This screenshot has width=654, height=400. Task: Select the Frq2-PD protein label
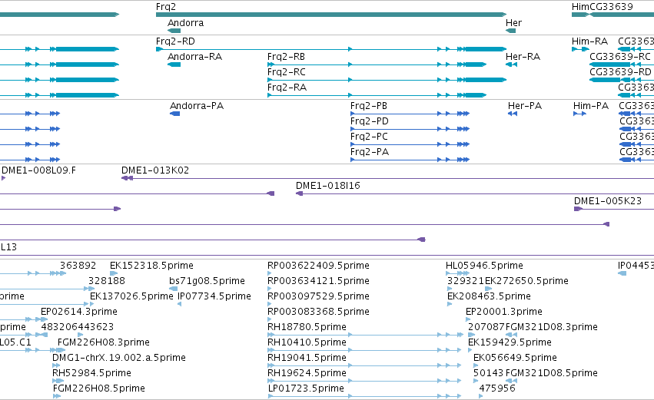pyautogui.click(x=370, y=121)
